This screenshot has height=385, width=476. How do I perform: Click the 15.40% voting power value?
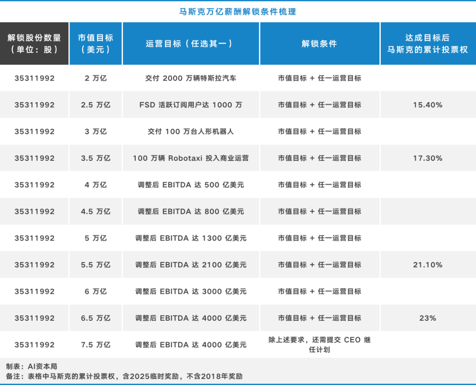click(x=428, y=105)
